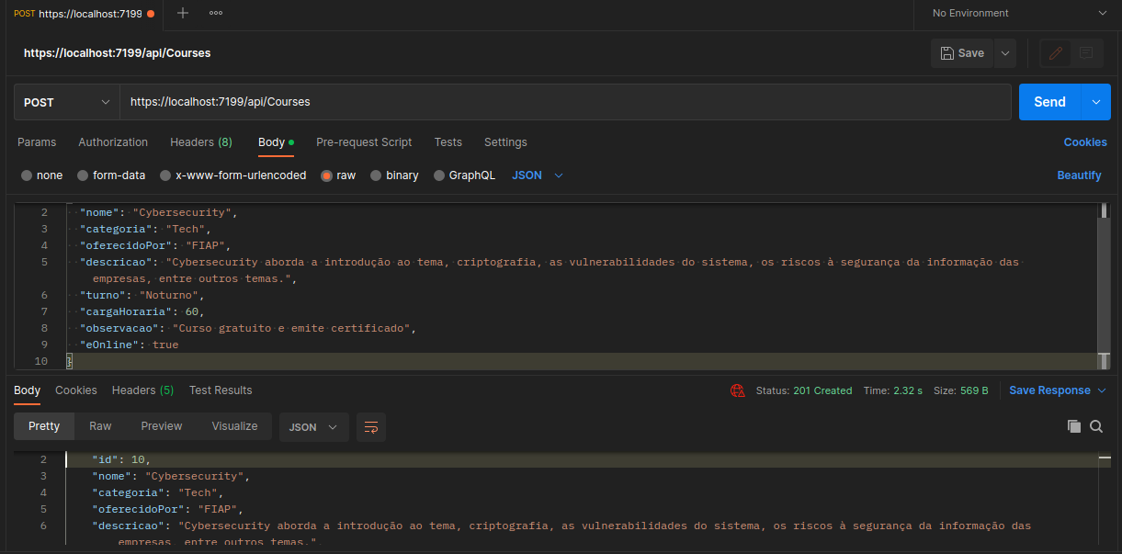Open the response JSON format dropdown
Viewport: 1122px width, 554px height.
coord(314,427)
